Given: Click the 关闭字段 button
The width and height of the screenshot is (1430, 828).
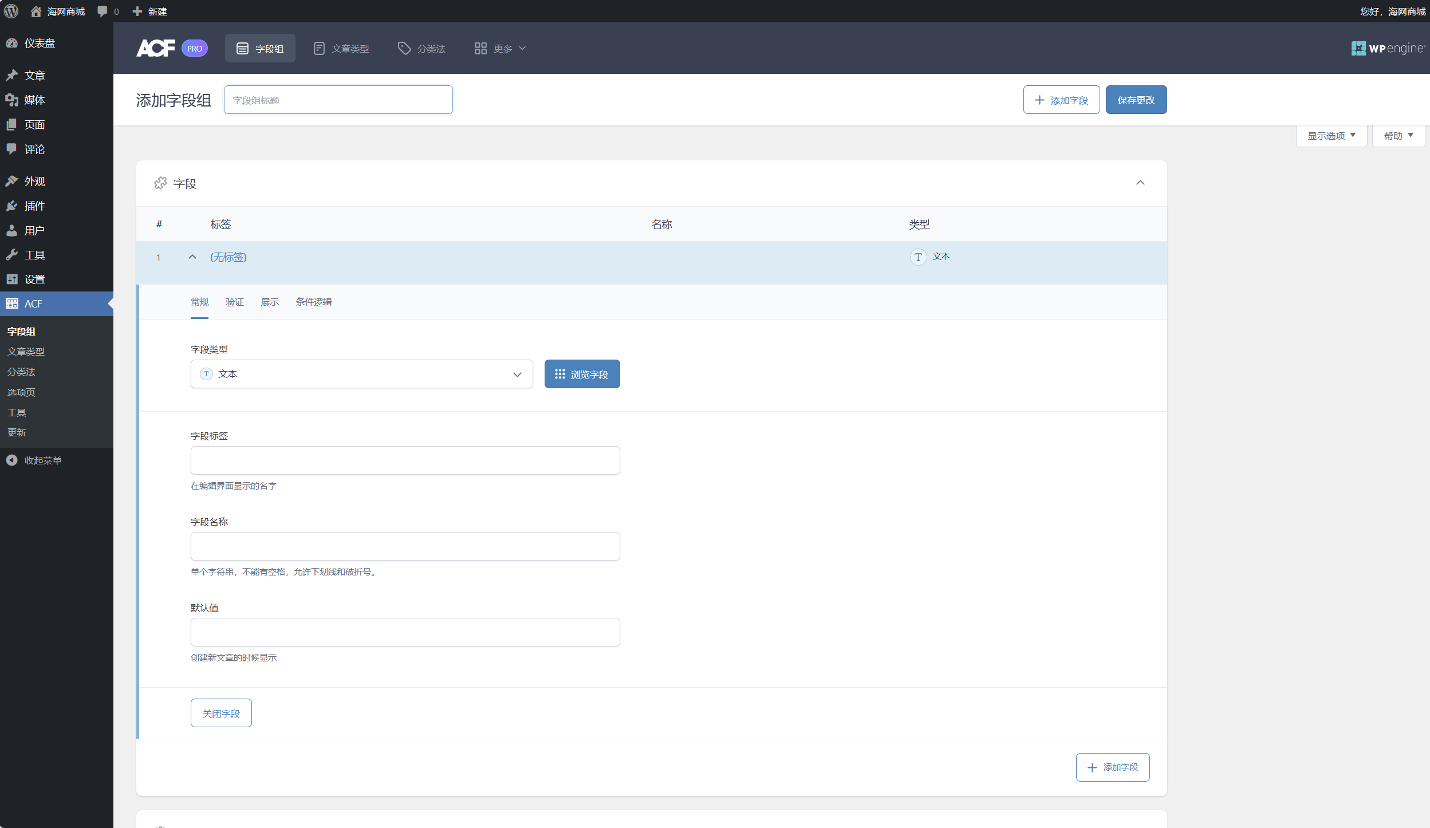Looking at the screenshot, I should coord(221,713).
